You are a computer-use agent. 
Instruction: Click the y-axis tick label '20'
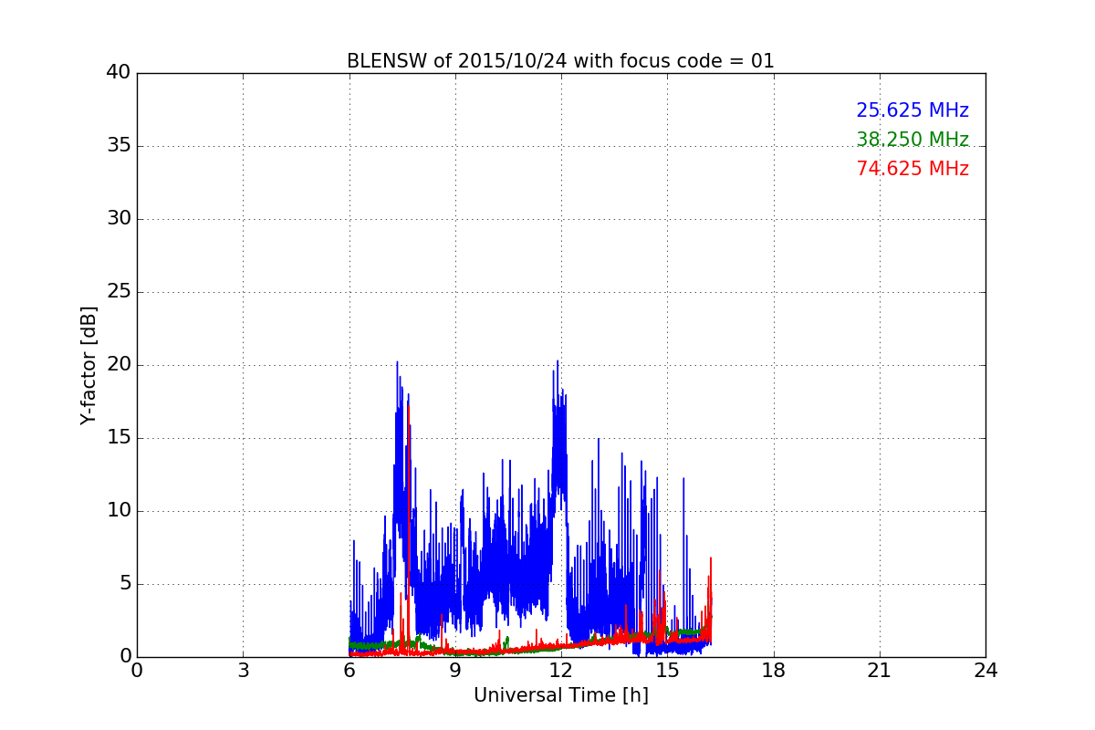click(x=119, y=365)
